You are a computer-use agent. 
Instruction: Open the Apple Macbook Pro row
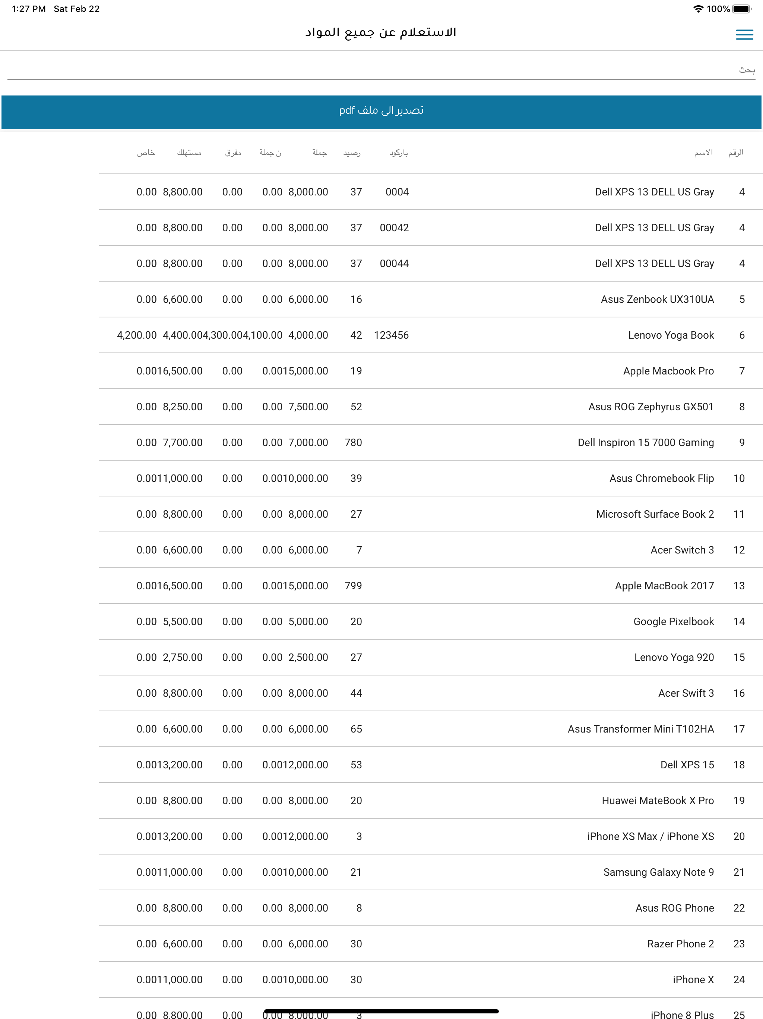[431, 371]
